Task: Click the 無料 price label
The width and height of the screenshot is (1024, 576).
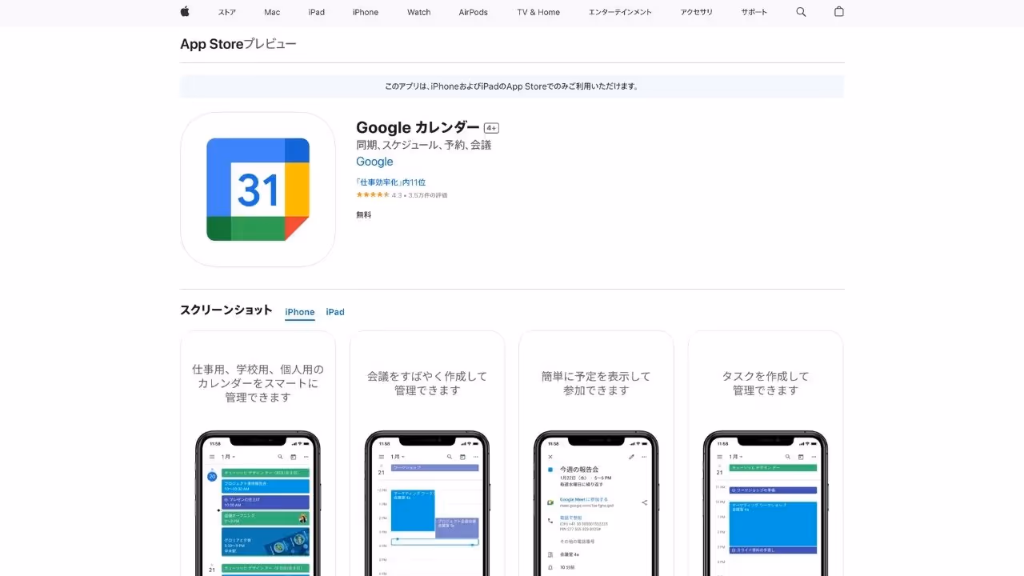Action: 364,214
